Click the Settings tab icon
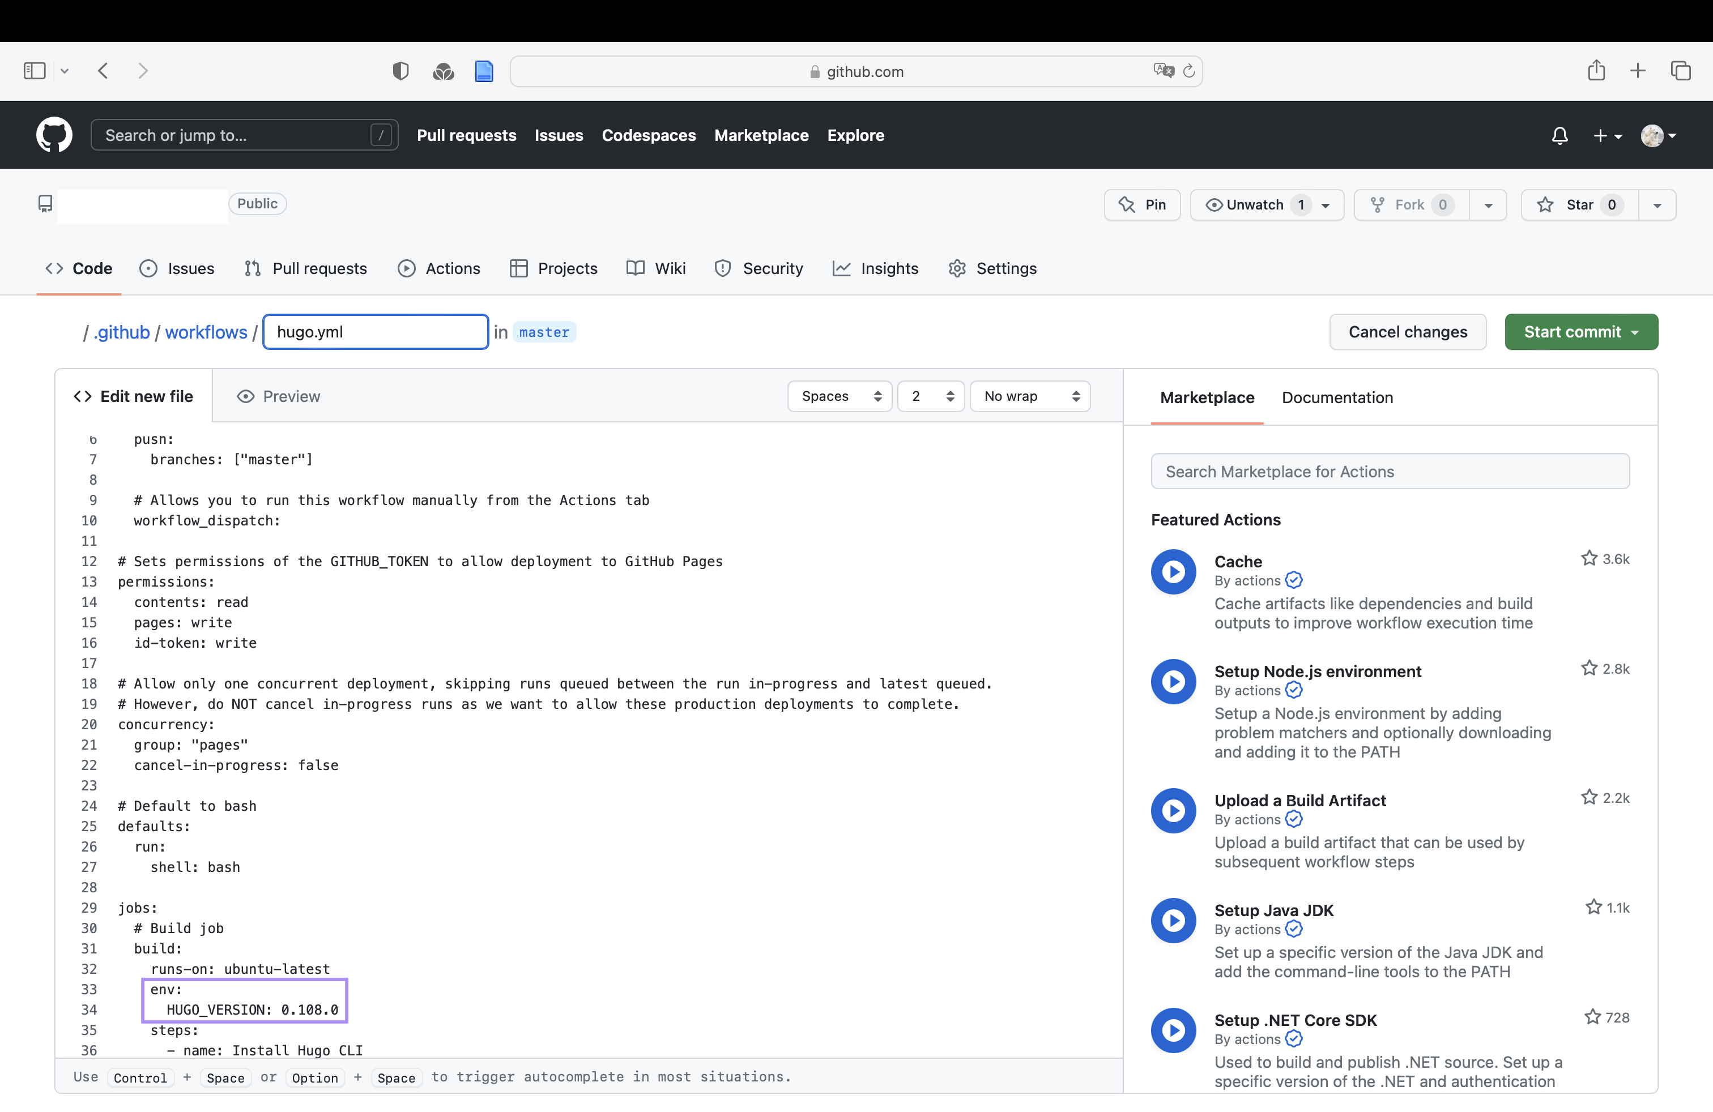This screenshot has width=1713, height=1112. [x=956, y=267]
